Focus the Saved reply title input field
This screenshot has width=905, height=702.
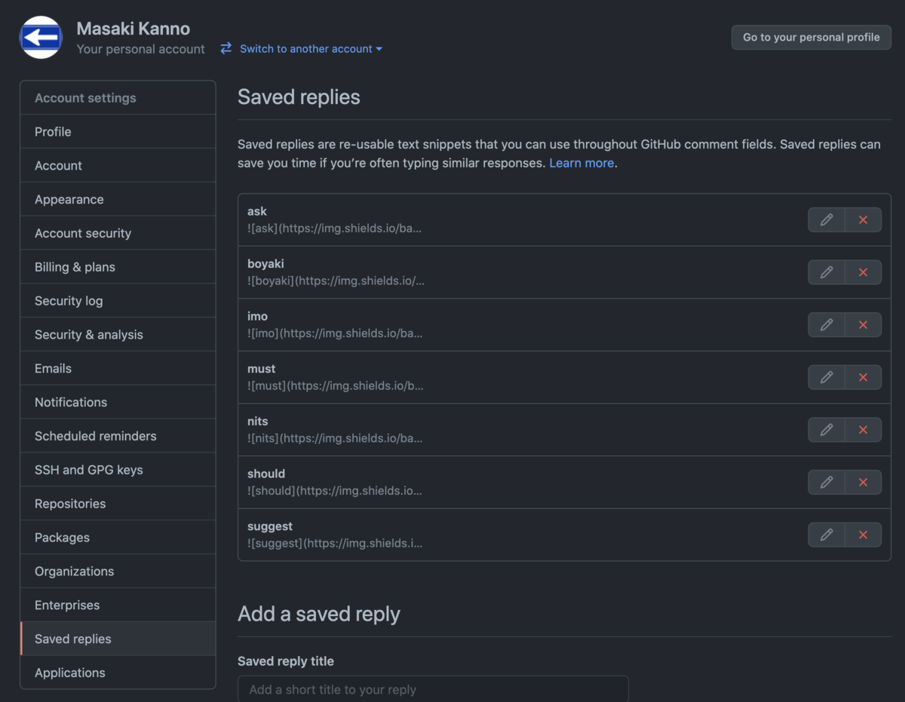click(x=433, y=689)
